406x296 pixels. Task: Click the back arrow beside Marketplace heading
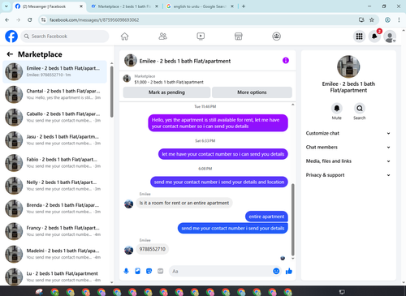coord(10,54)
